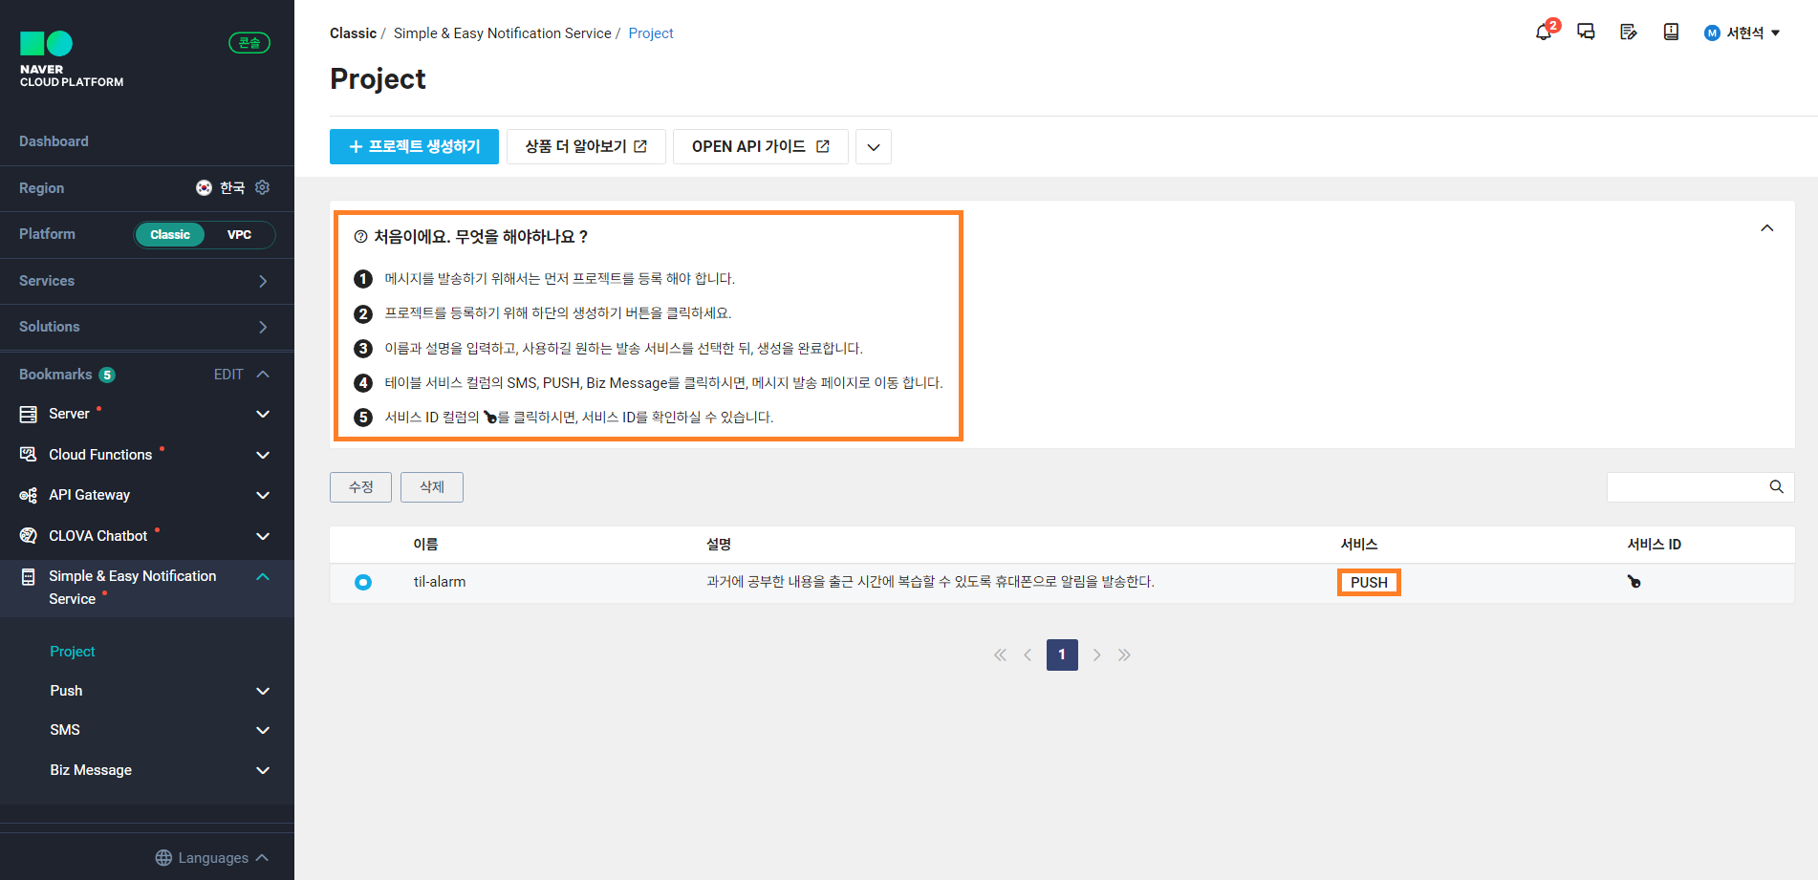Expand the API Gateway chevron
This screenshot has width=1818, height=880.
coord(263,495)
